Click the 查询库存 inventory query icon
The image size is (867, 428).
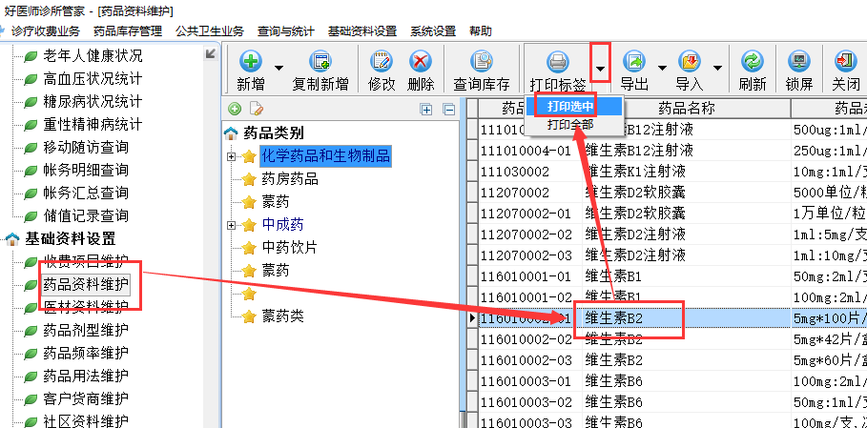tap(481, 60)
